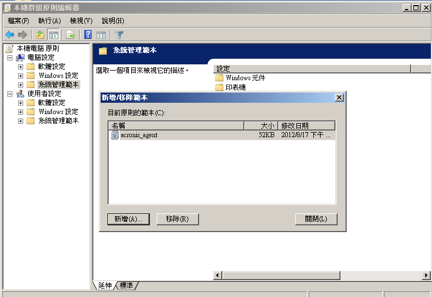Select 軟體設定 under 電腦設定

click(51, 67)
